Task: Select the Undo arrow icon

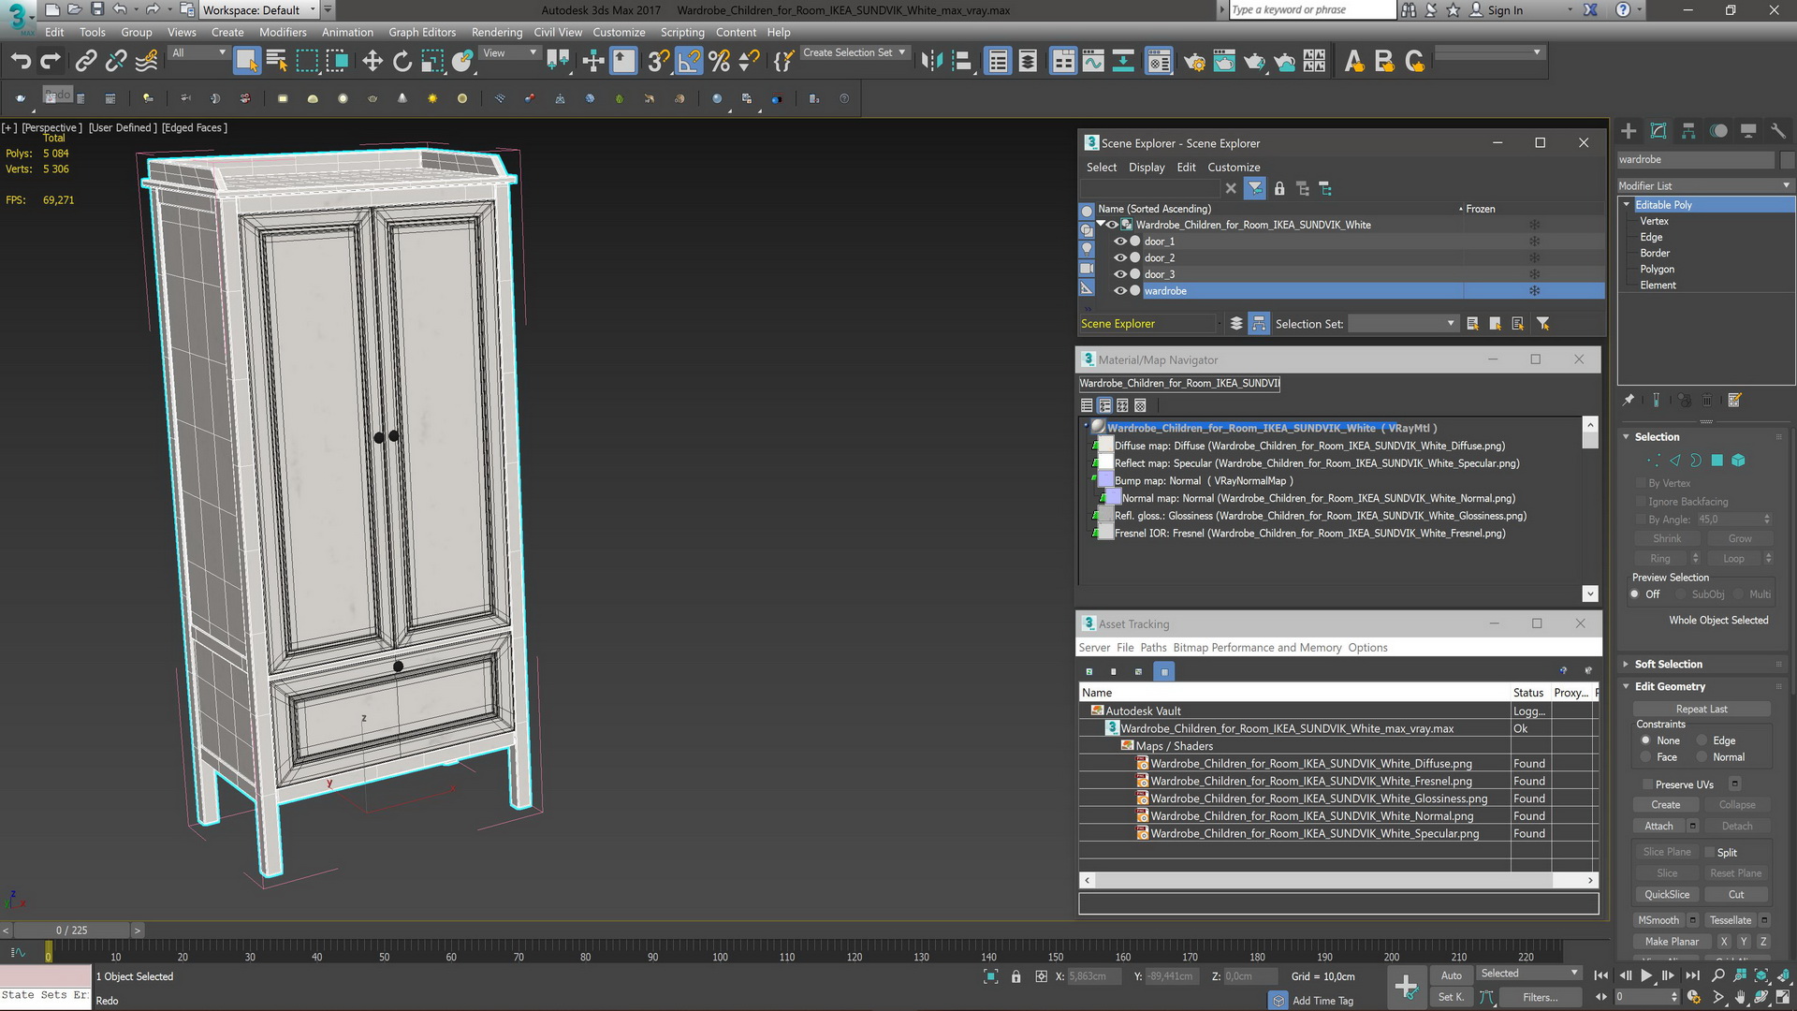Action: pos(21,62)
